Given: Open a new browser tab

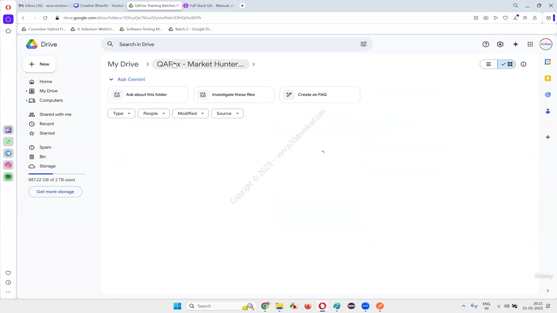Looking at the screenshot, I should pyautogui.click(x=242, y=6).
